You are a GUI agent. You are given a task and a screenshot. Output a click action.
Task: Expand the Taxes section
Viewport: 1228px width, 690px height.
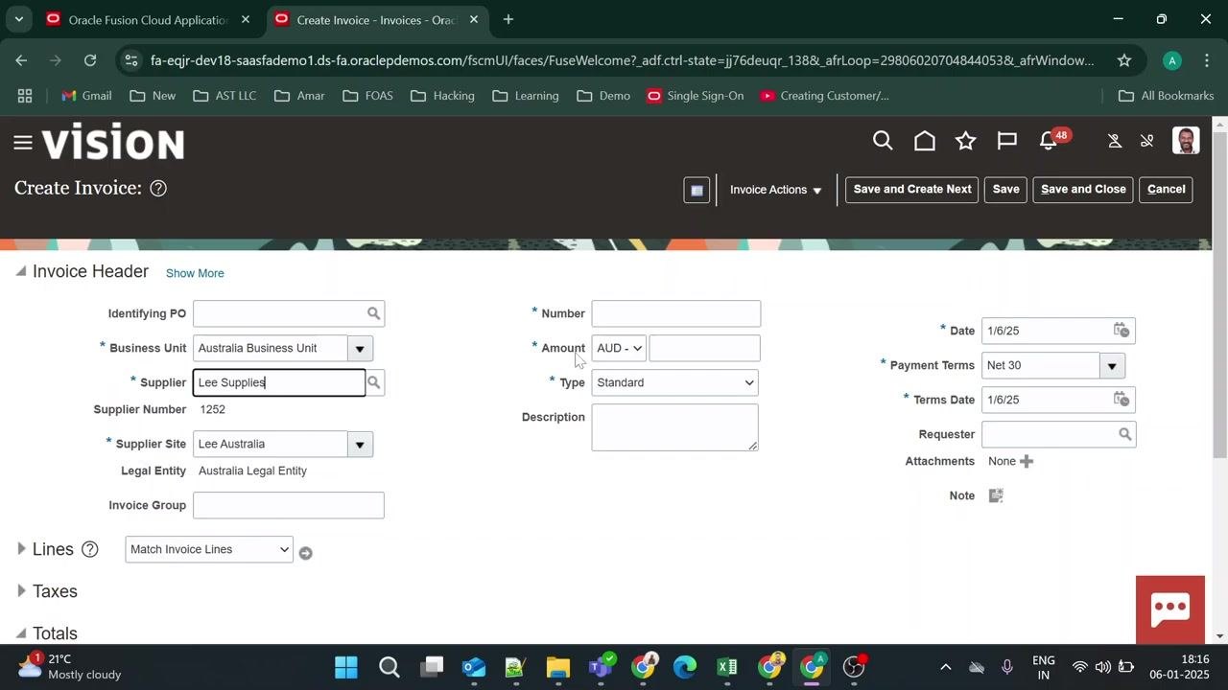[x=21, y=591]
